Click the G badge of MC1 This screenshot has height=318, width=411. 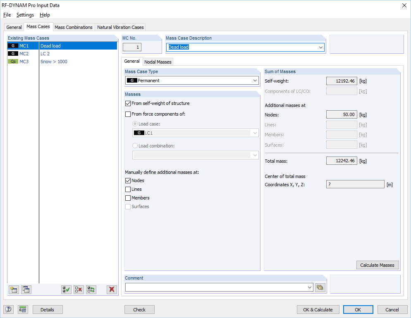(x=13, y=46)
